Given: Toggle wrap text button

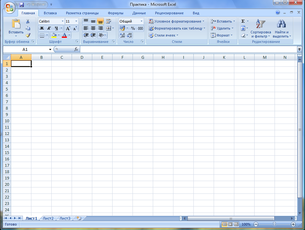Looking at the screenshot, I should tap(108, 21).
